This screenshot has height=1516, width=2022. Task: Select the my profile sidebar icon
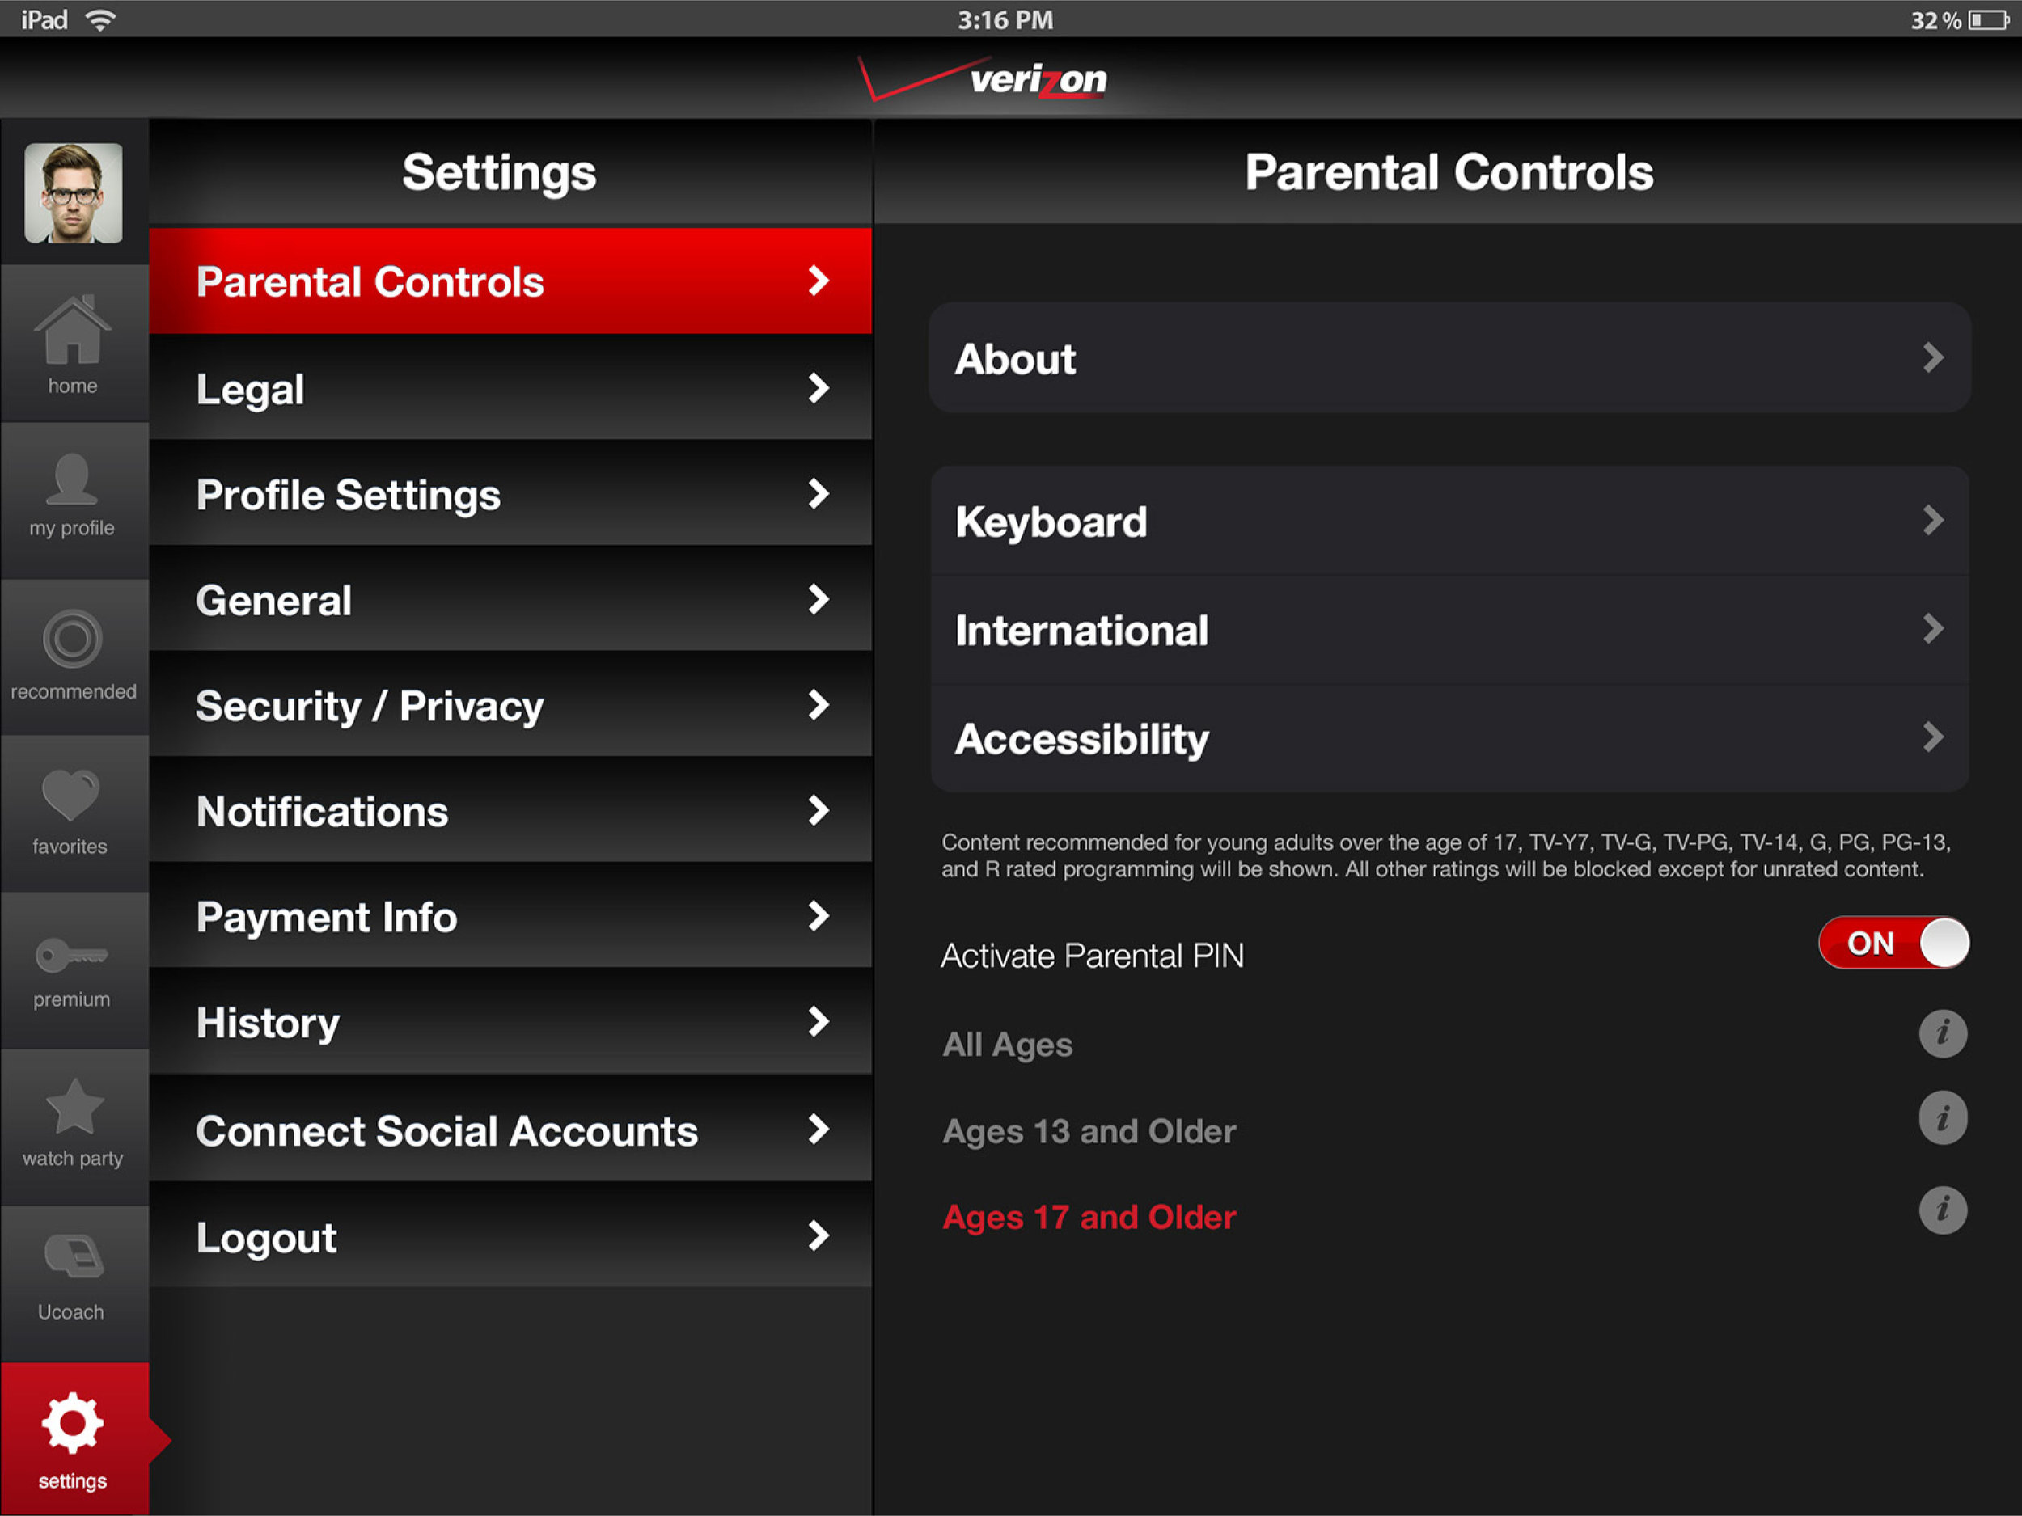tap(72, 496)
